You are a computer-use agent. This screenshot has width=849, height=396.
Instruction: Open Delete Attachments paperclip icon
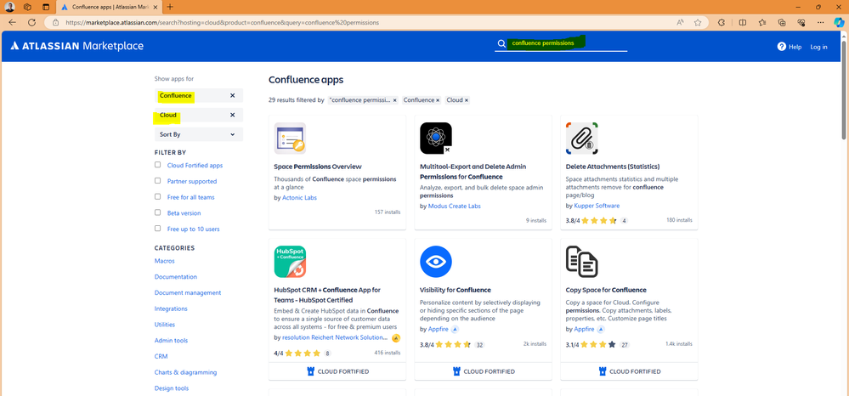point(582,139)
